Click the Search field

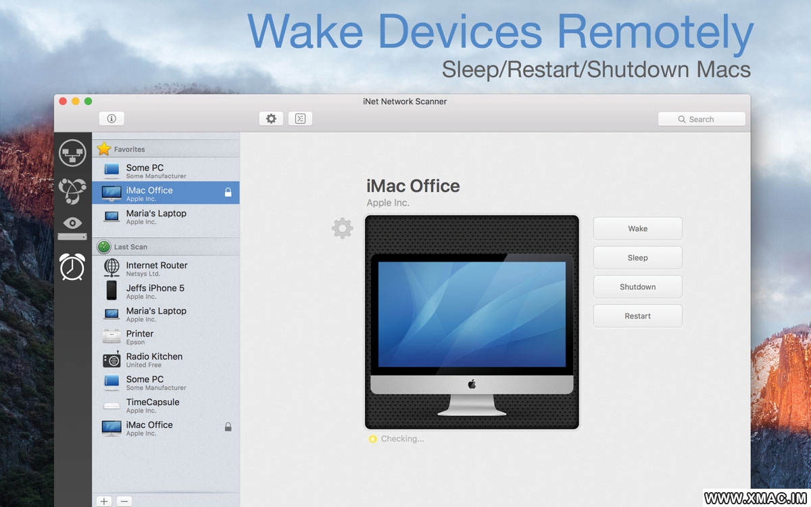pyautogui.click(x=702, y=119)
